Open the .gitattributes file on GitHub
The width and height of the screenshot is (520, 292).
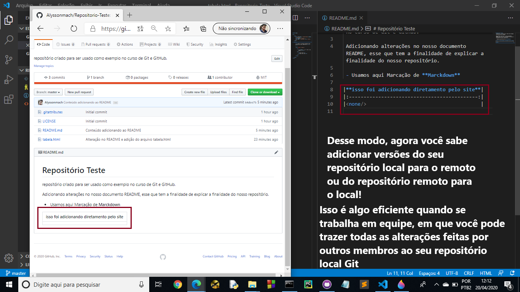tap(53, 112)
